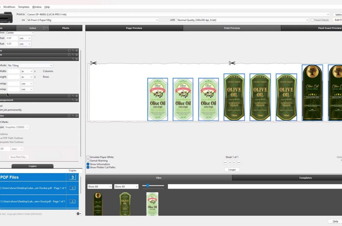Select the light green Olive Oil thumbnail
This screenshot has height=226, width=342.
pyautogui.click(x=152, y=204)
